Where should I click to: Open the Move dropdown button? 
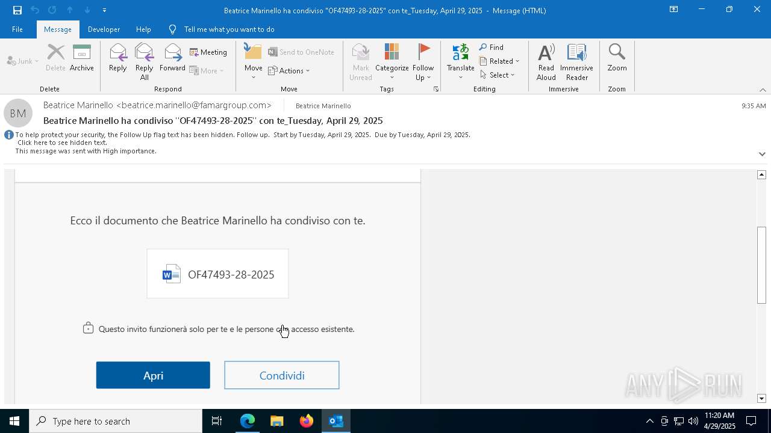(x=254, y=61)
